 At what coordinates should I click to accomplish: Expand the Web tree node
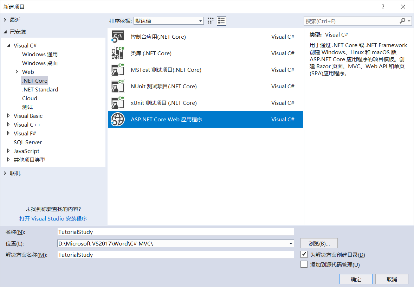[x=17, y=72]
